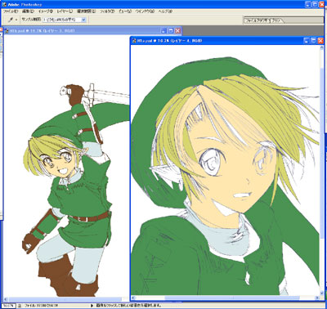Open the フィルタ (Filter) menu

tap(107, 11)
